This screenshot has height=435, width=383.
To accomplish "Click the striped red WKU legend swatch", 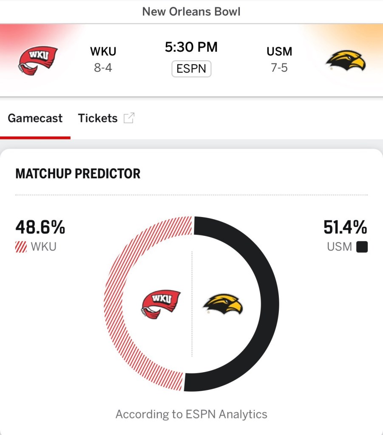I will coord(21,247).
